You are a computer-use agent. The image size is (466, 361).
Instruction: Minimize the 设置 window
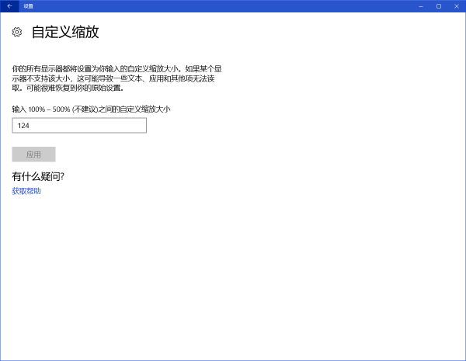421,6
